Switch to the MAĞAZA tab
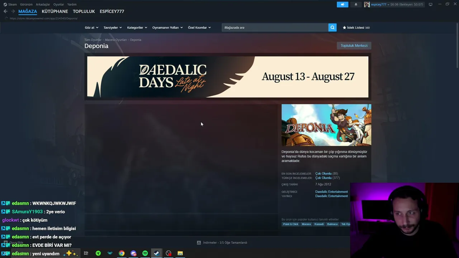 (28, 11)
